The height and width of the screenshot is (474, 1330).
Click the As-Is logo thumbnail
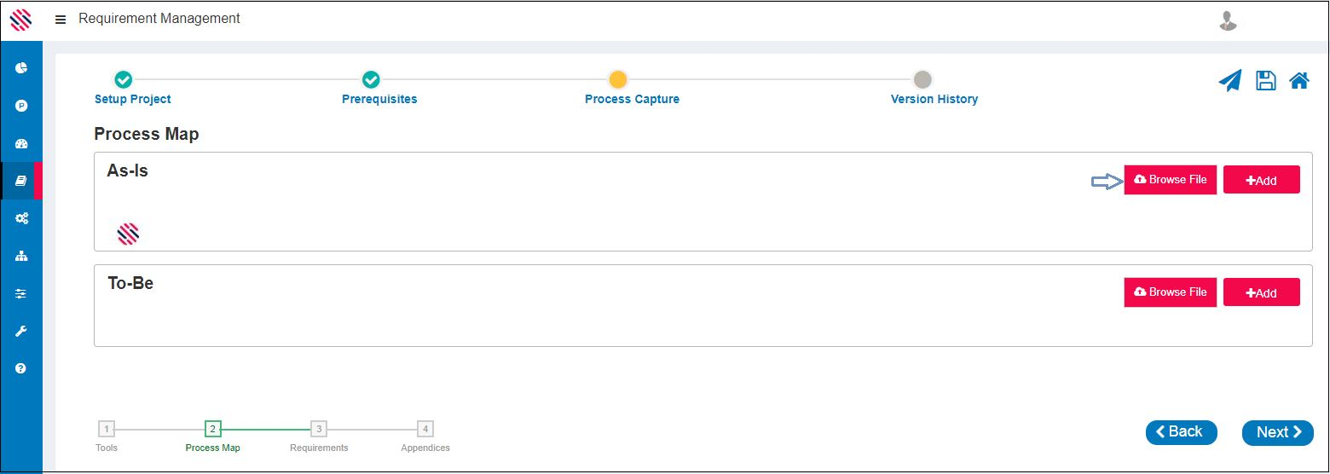(128, 234)
